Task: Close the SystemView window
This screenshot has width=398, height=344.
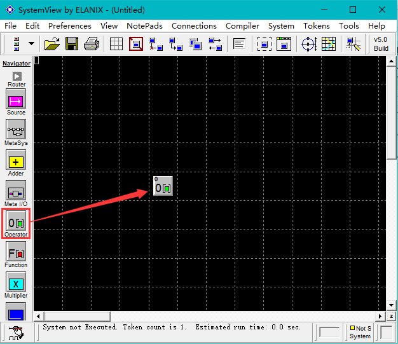Action: coord(382,10)
